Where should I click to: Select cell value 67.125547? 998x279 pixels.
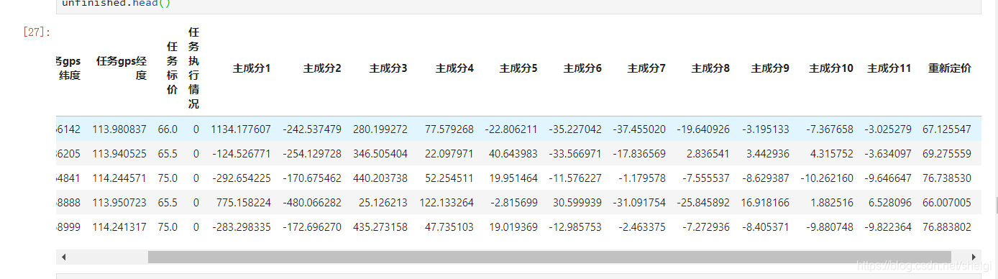[x=947, y=129]
